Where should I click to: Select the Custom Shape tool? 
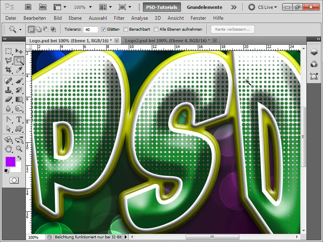[x=19, y=129]
